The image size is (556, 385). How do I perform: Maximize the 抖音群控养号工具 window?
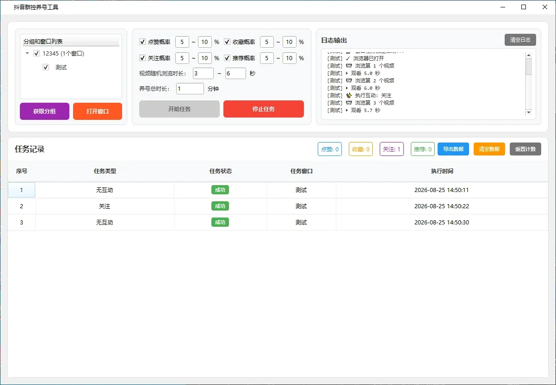524,7
